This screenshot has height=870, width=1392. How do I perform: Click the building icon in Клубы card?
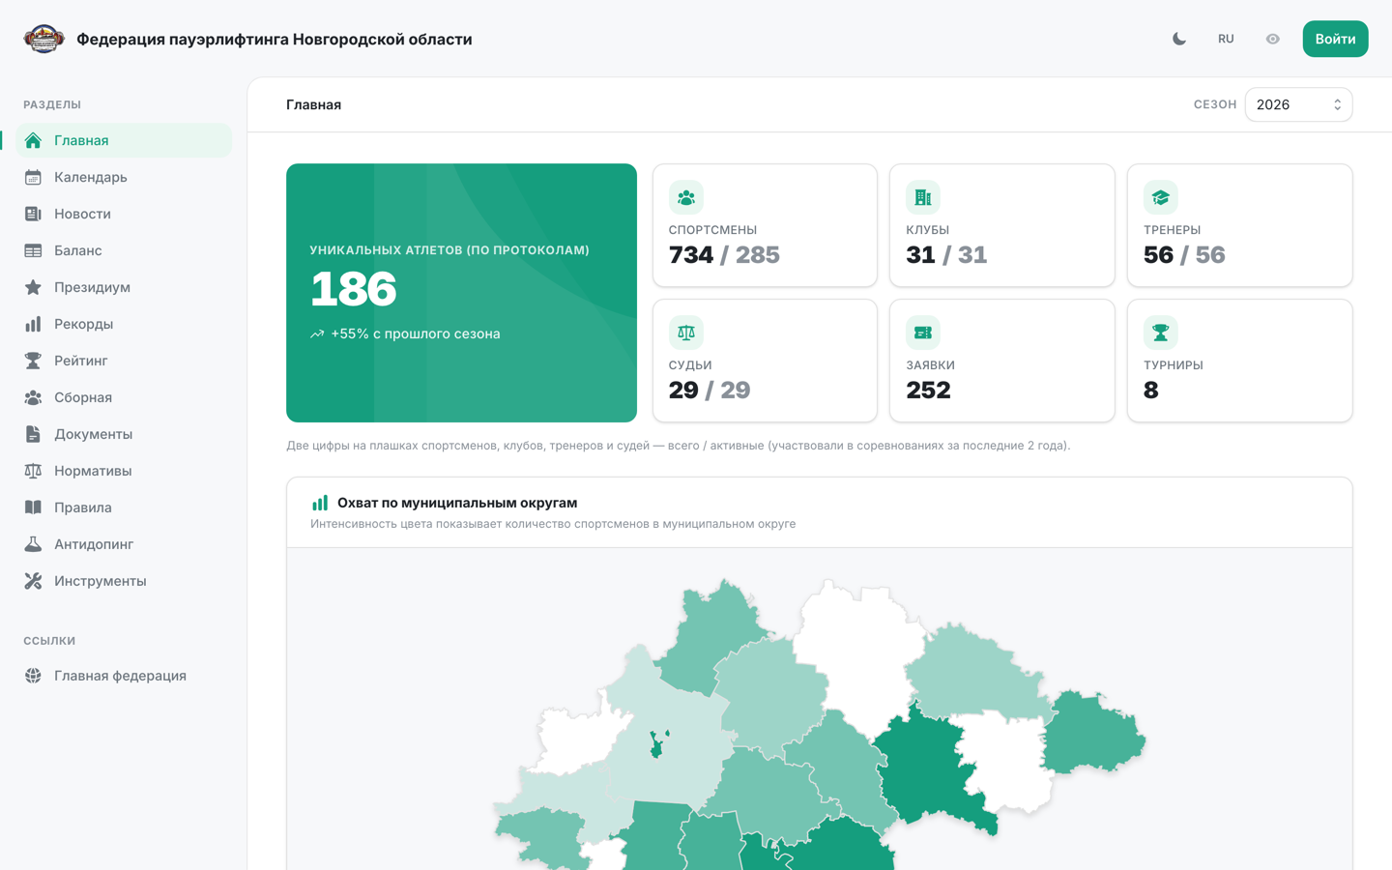tap(923, 197)
